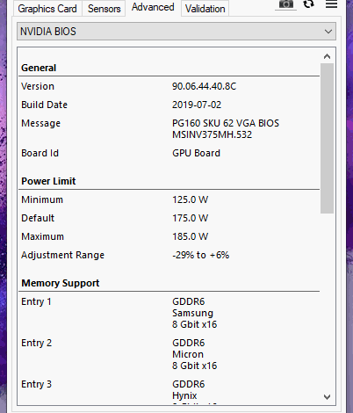Select the Board Id row
Image resolution: width=353 pixels, height=413 pixels.
[x=169, y=153]
